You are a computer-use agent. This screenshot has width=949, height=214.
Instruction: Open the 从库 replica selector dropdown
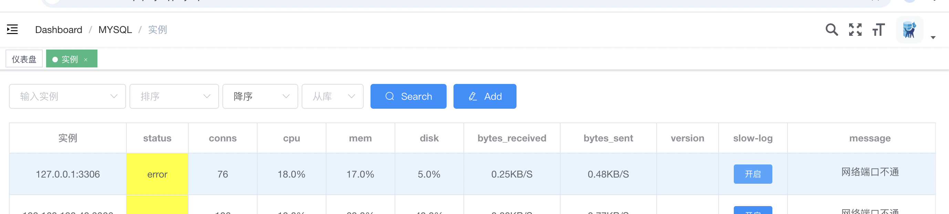332,96
